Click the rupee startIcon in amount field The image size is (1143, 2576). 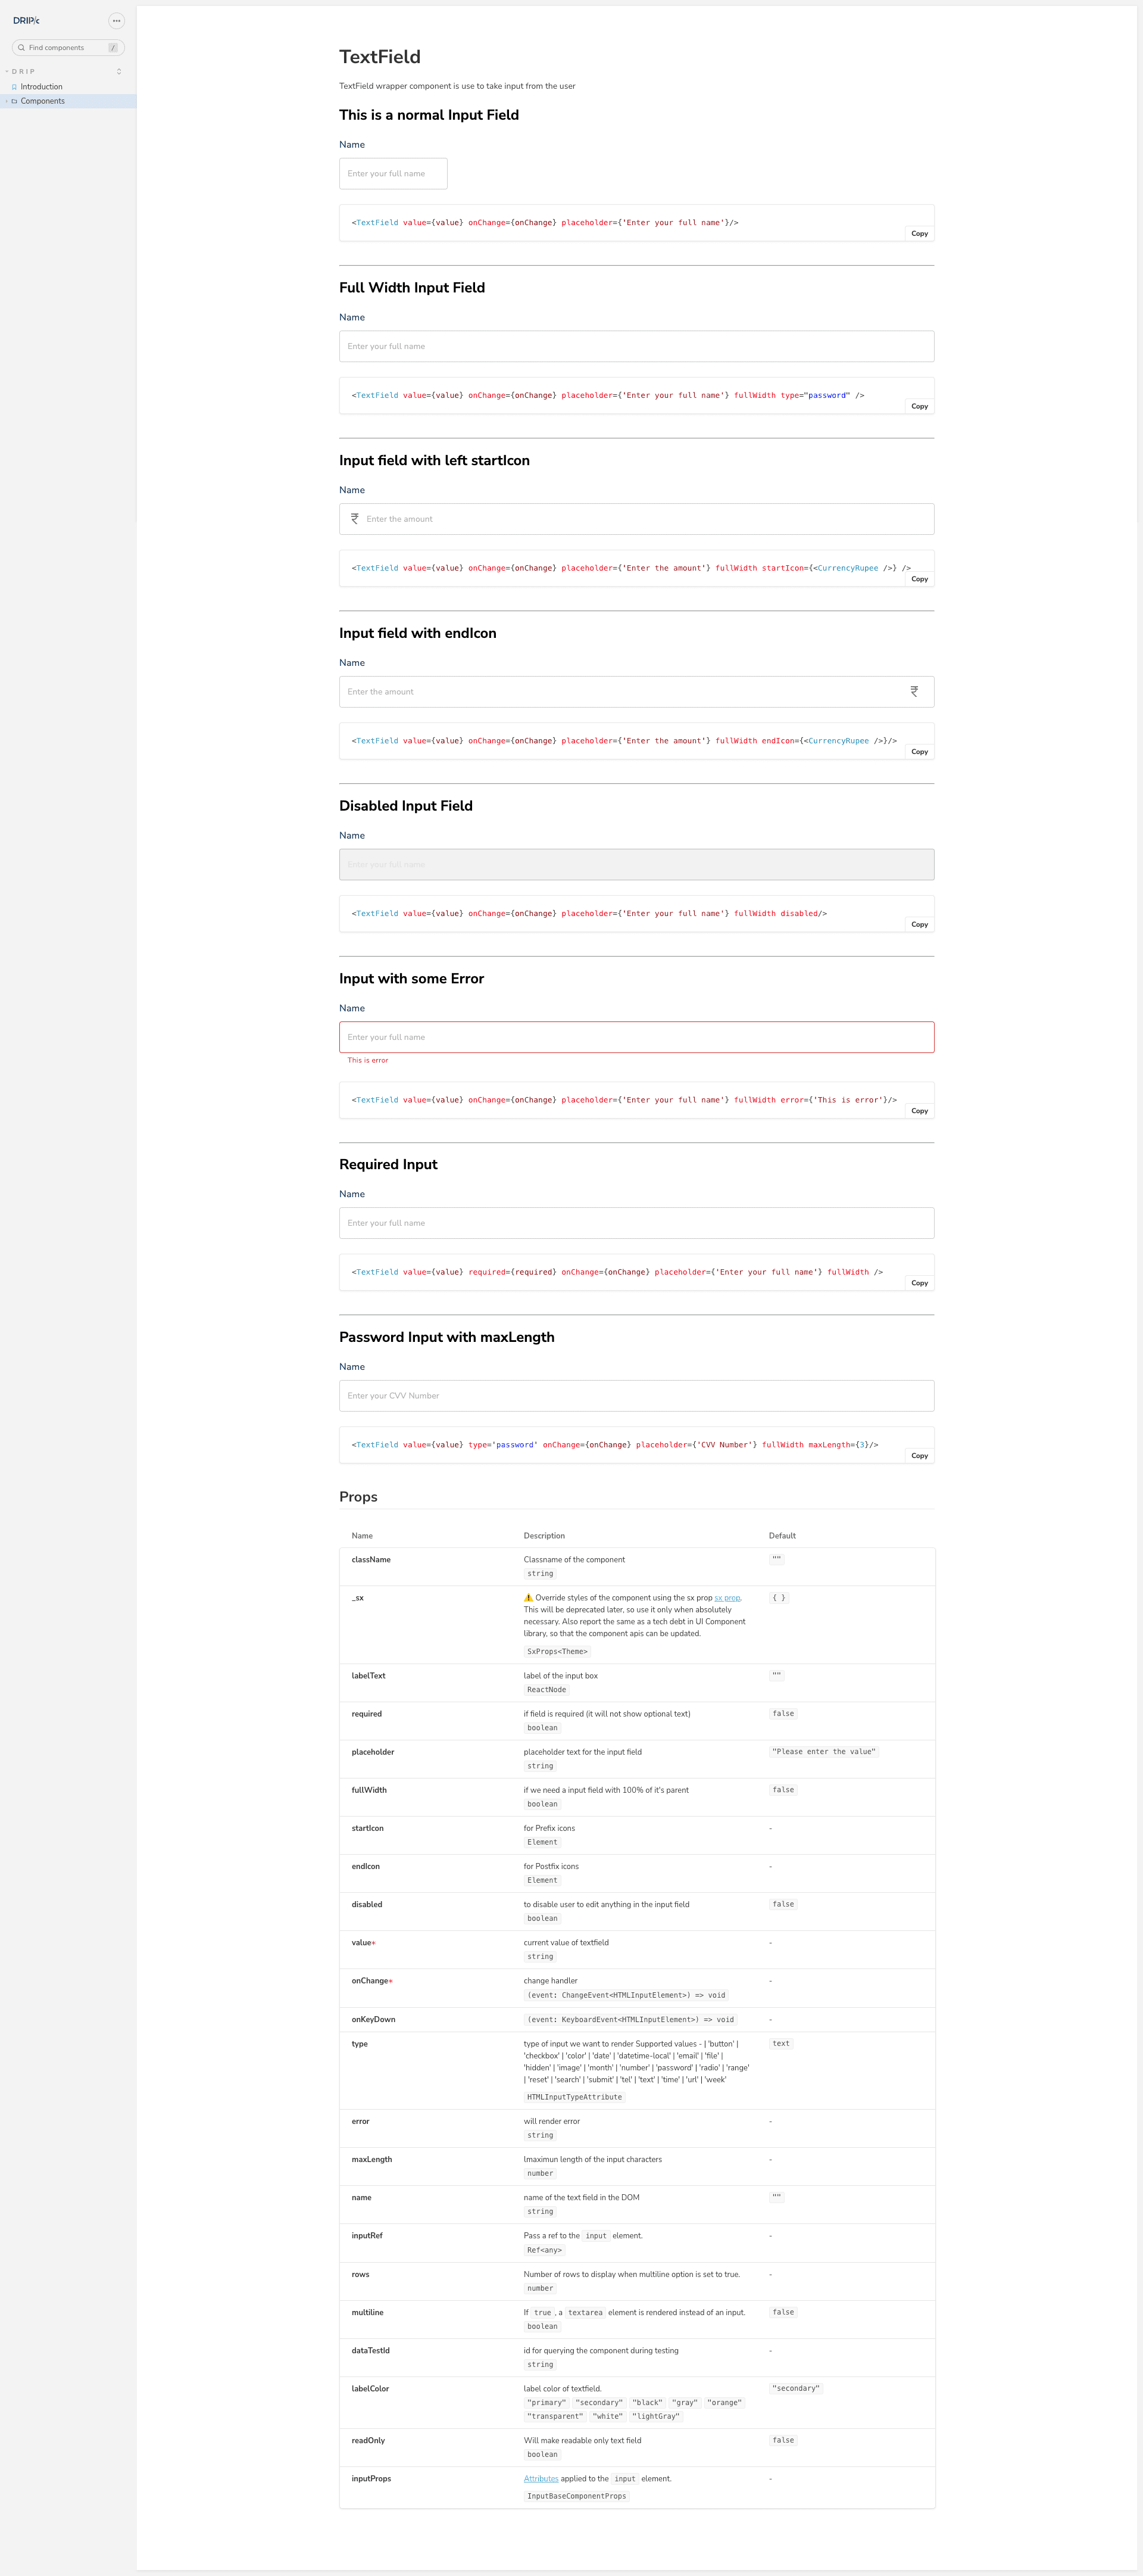pyautogui.click(x=355, y=519)
